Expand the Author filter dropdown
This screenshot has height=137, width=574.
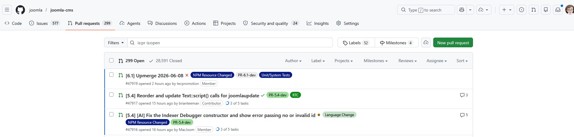pyautogui.click(x=293, y=61)
